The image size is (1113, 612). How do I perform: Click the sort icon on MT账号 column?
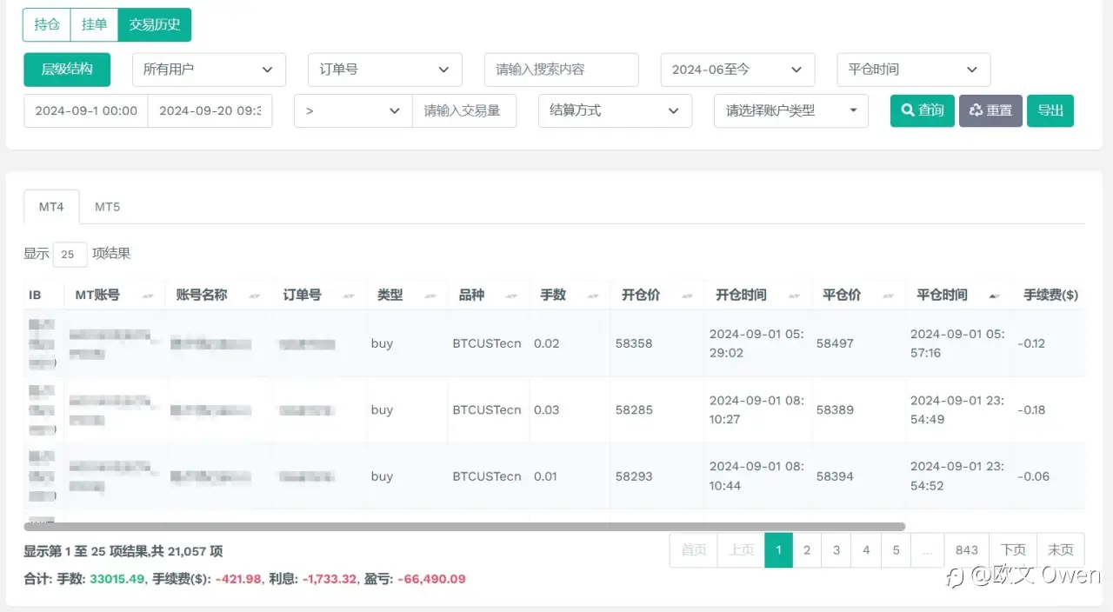147,296
